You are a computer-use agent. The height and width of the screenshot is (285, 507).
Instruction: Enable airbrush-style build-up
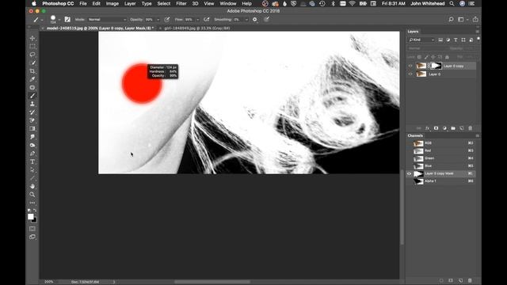pyautogui.click(x=207, y=19)
